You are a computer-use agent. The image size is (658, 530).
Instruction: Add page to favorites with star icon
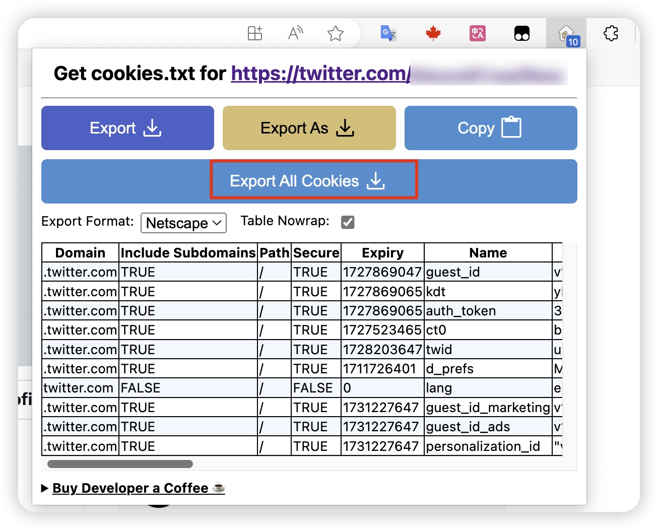(336, 33)
